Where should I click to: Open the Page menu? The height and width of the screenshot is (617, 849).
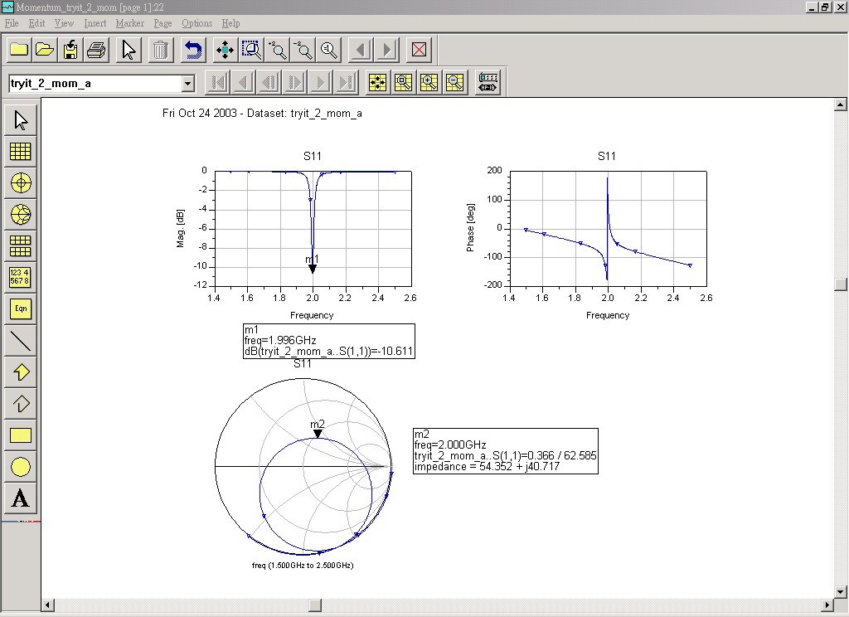click(x=163, y=23)
